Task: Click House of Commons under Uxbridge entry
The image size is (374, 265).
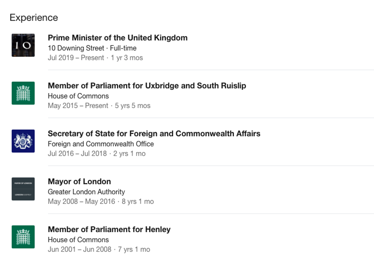Action: click(78, 96)
